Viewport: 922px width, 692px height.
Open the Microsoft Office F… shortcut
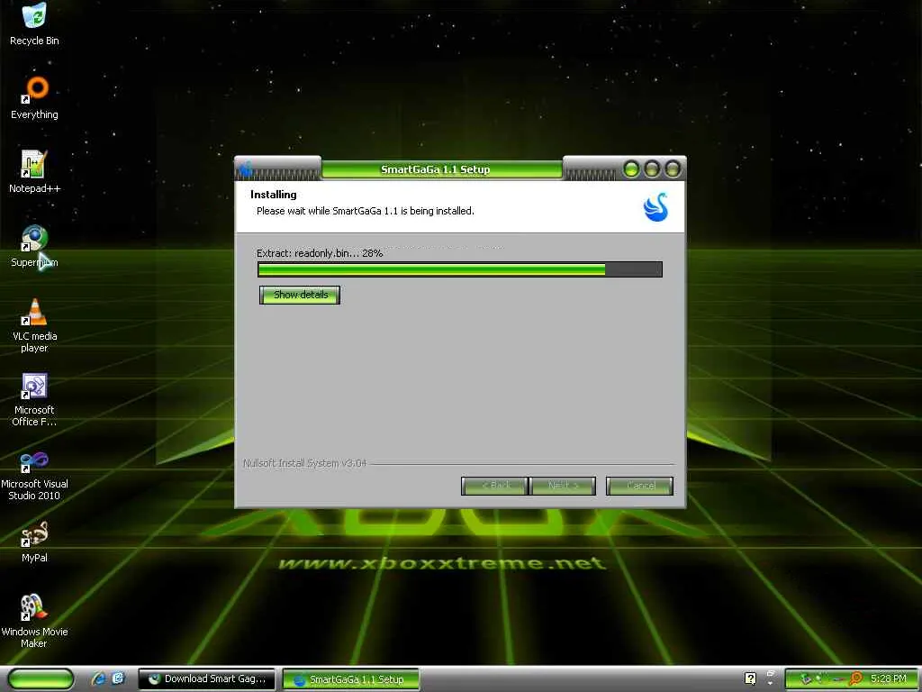tap(35, 399)
